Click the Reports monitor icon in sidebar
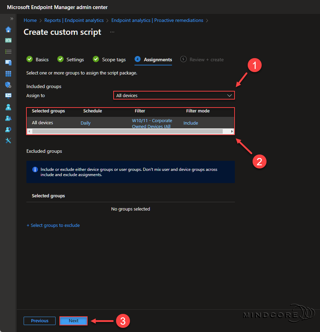 pos(8,96)
